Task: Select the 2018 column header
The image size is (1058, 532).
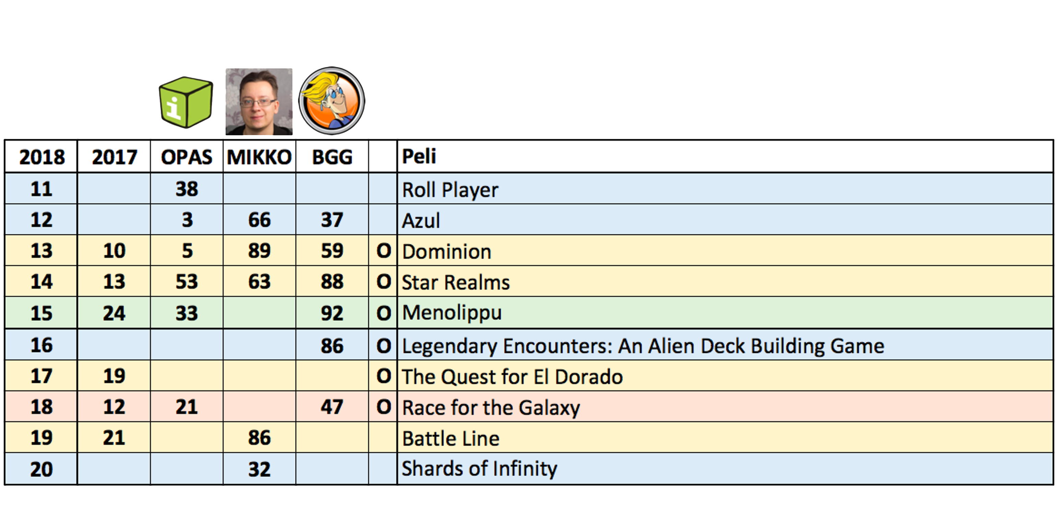Action: tap(42, 157)
